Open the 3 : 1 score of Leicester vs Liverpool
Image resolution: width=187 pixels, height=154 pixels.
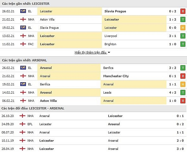coord(172,36)
